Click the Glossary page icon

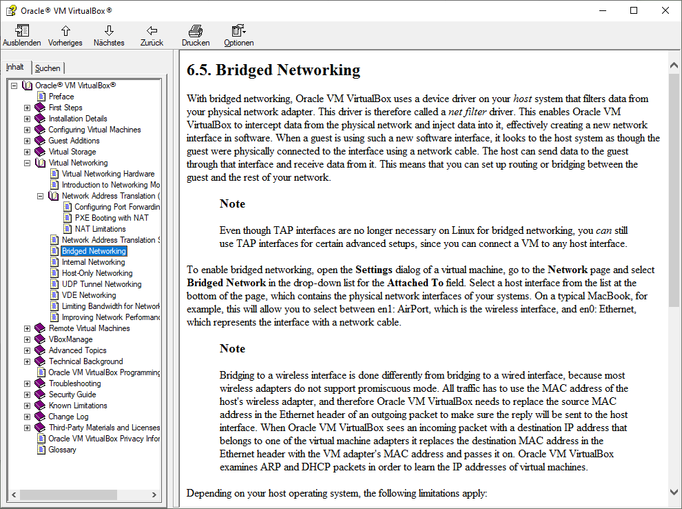[41, 450]
